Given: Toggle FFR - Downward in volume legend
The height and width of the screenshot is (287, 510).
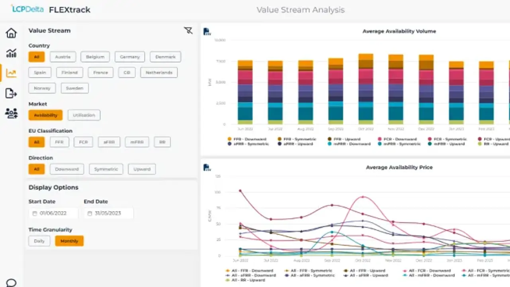Looking at the screenshot, I should 246,139.
